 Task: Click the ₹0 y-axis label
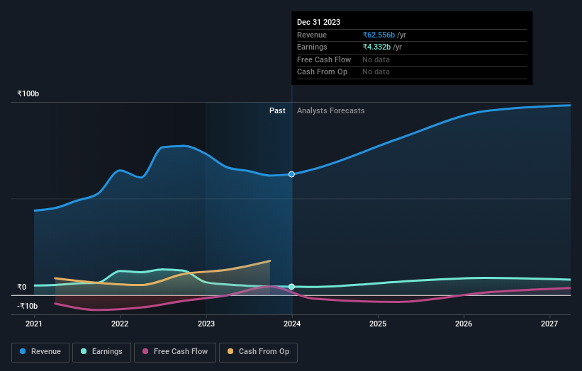coord(21,287)
